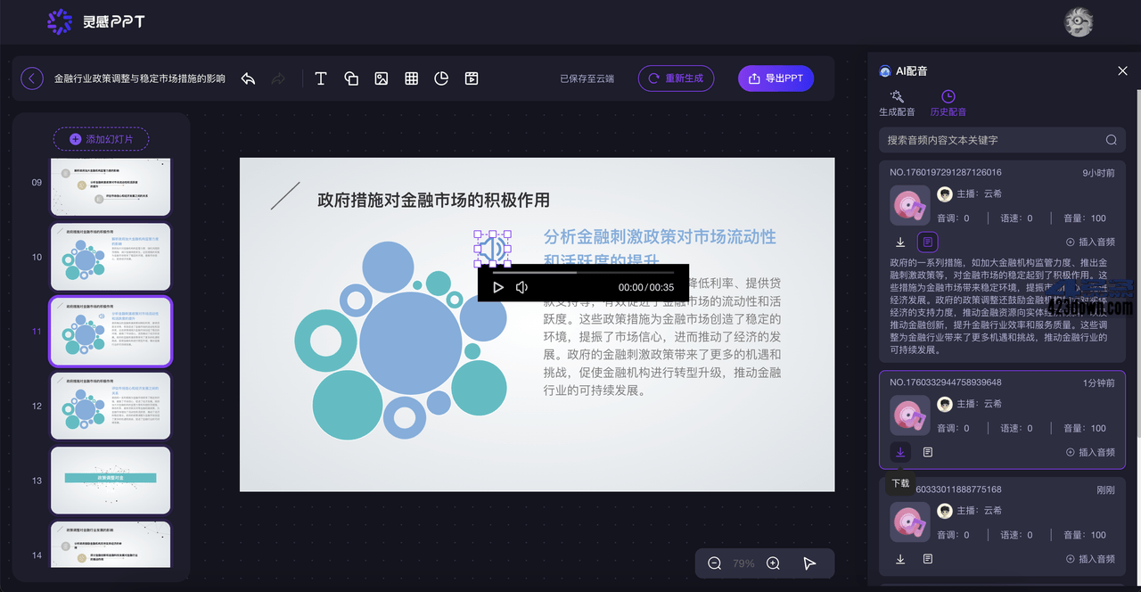The height and width of the screenshot is (592, 1141).
Task: Toggle the transcript view on the first audio
Action: coord(927,242)
